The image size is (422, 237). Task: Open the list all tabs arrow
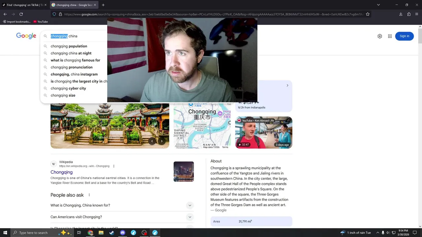pos(378,5)
